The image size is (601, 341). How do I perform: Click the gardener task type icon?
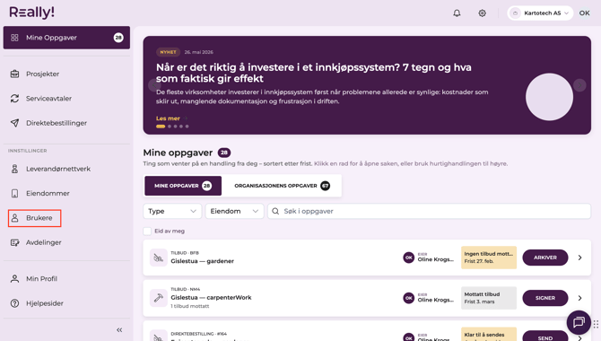click(158, 258)
